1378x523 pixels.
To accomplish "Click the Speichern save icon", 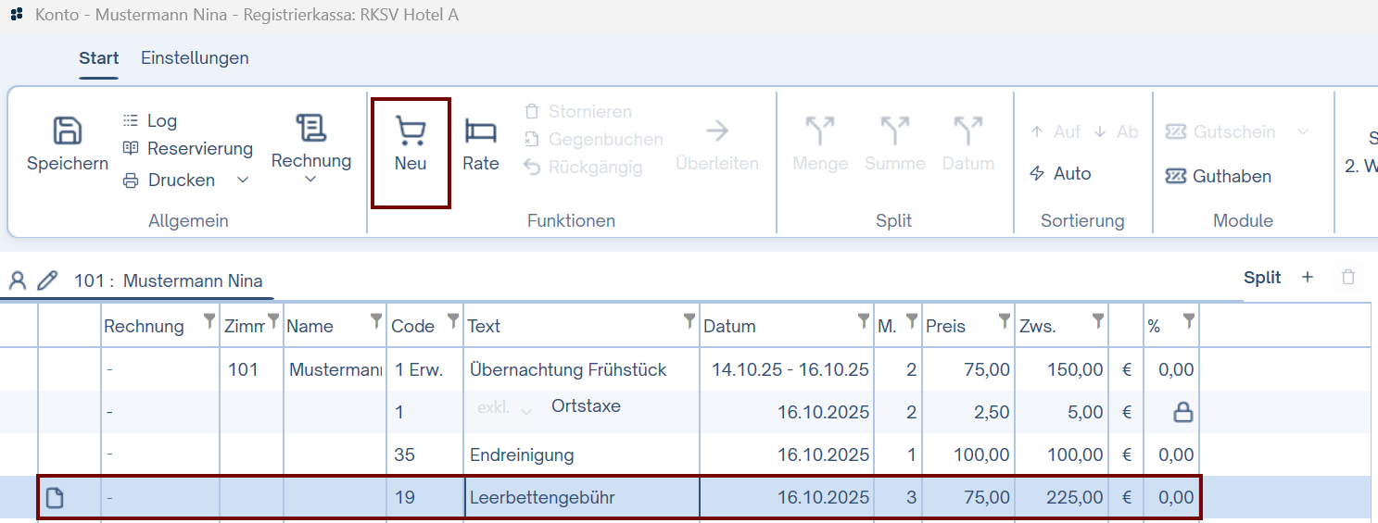I will pyautogui.click(x=67, y=131).
